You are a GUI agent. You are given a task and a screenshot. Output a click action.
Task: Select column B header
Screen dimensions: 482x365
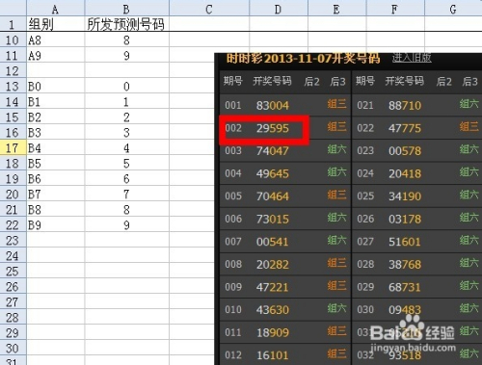click(126, 9)
